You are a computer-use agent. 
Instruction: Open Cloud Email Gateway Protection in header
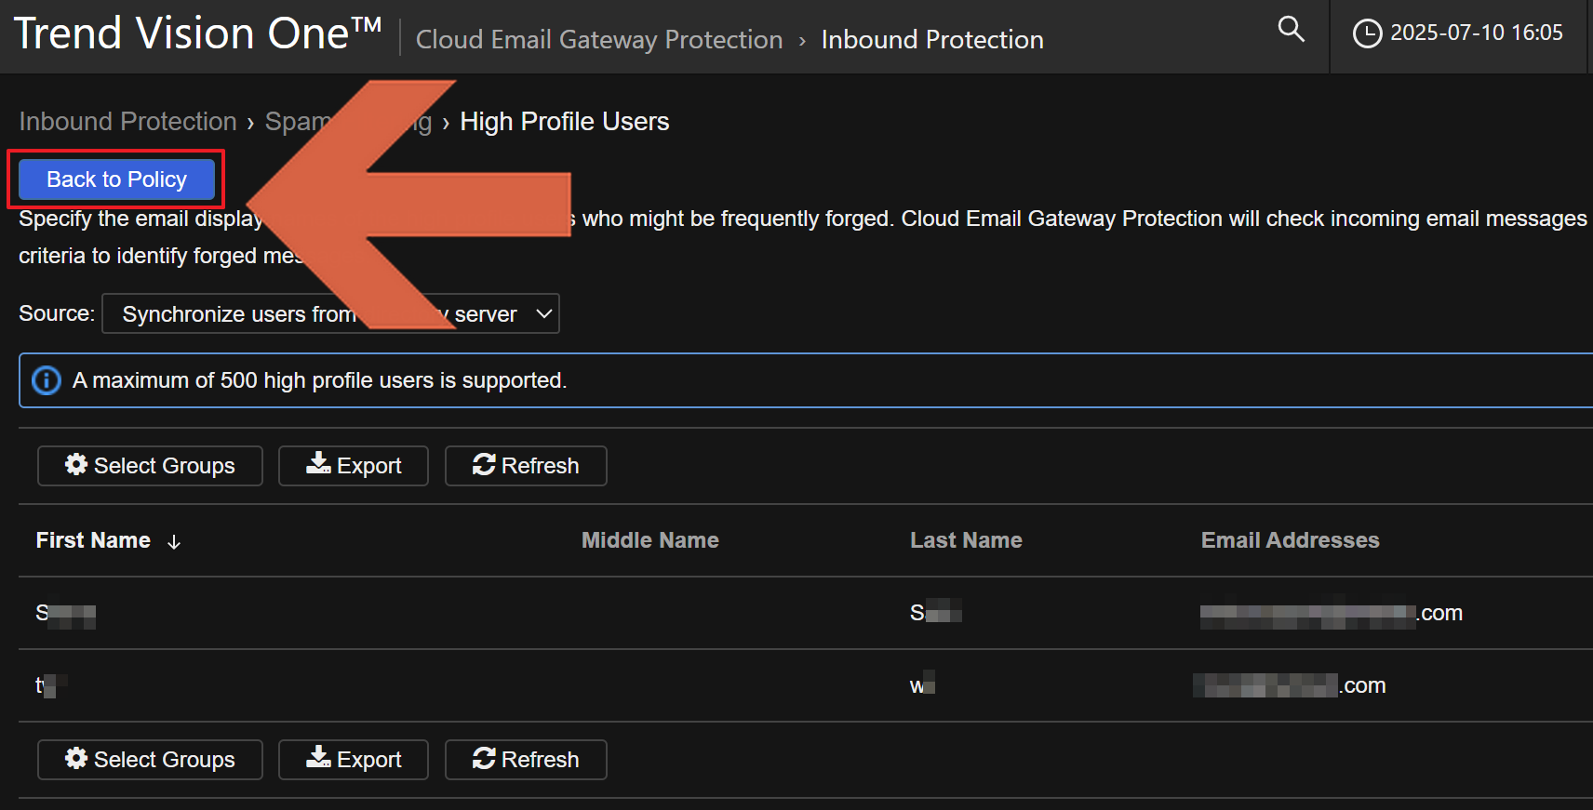click(x=599, y=40)
